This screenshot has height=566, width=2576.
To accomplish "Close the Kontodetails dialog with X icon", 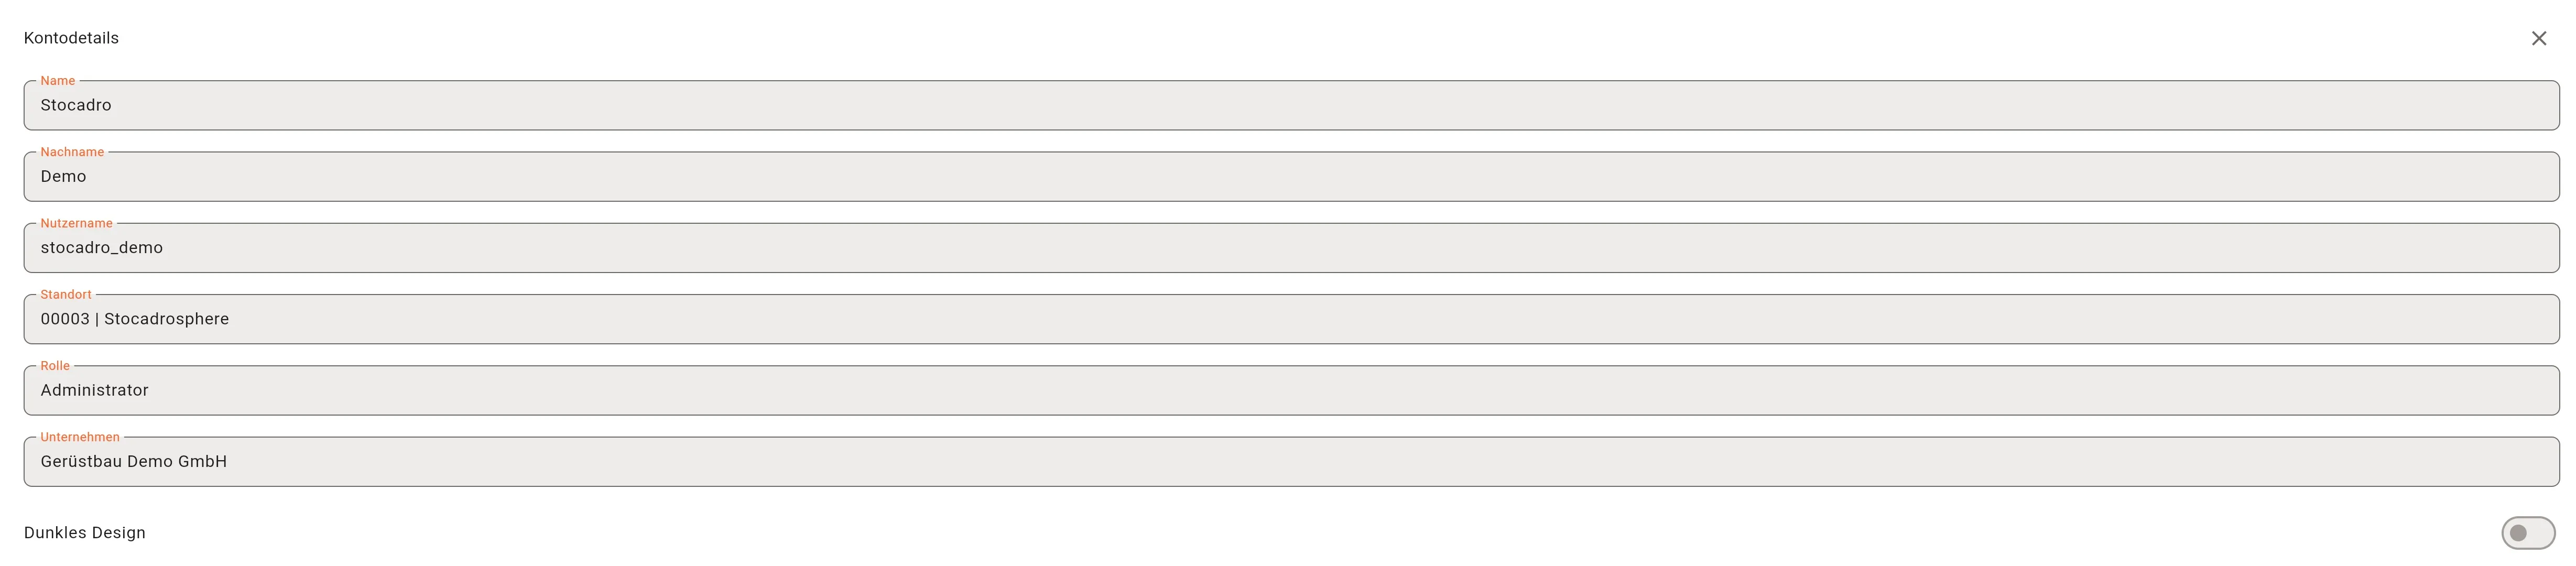I will coord(2538,38).
